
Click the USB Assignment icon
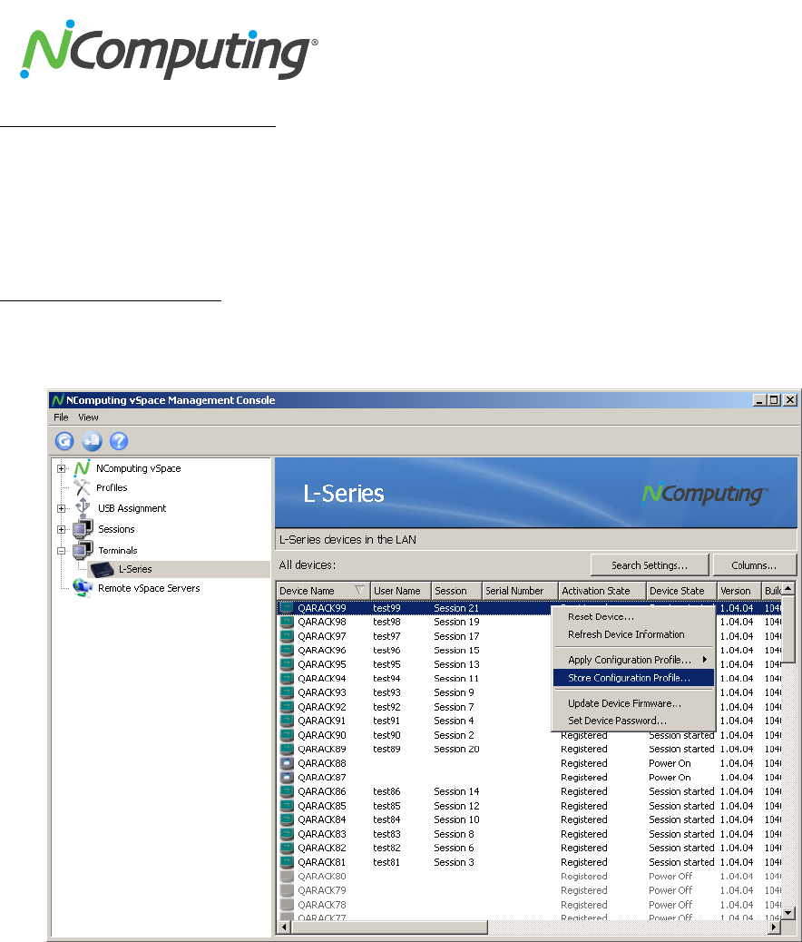83,507
